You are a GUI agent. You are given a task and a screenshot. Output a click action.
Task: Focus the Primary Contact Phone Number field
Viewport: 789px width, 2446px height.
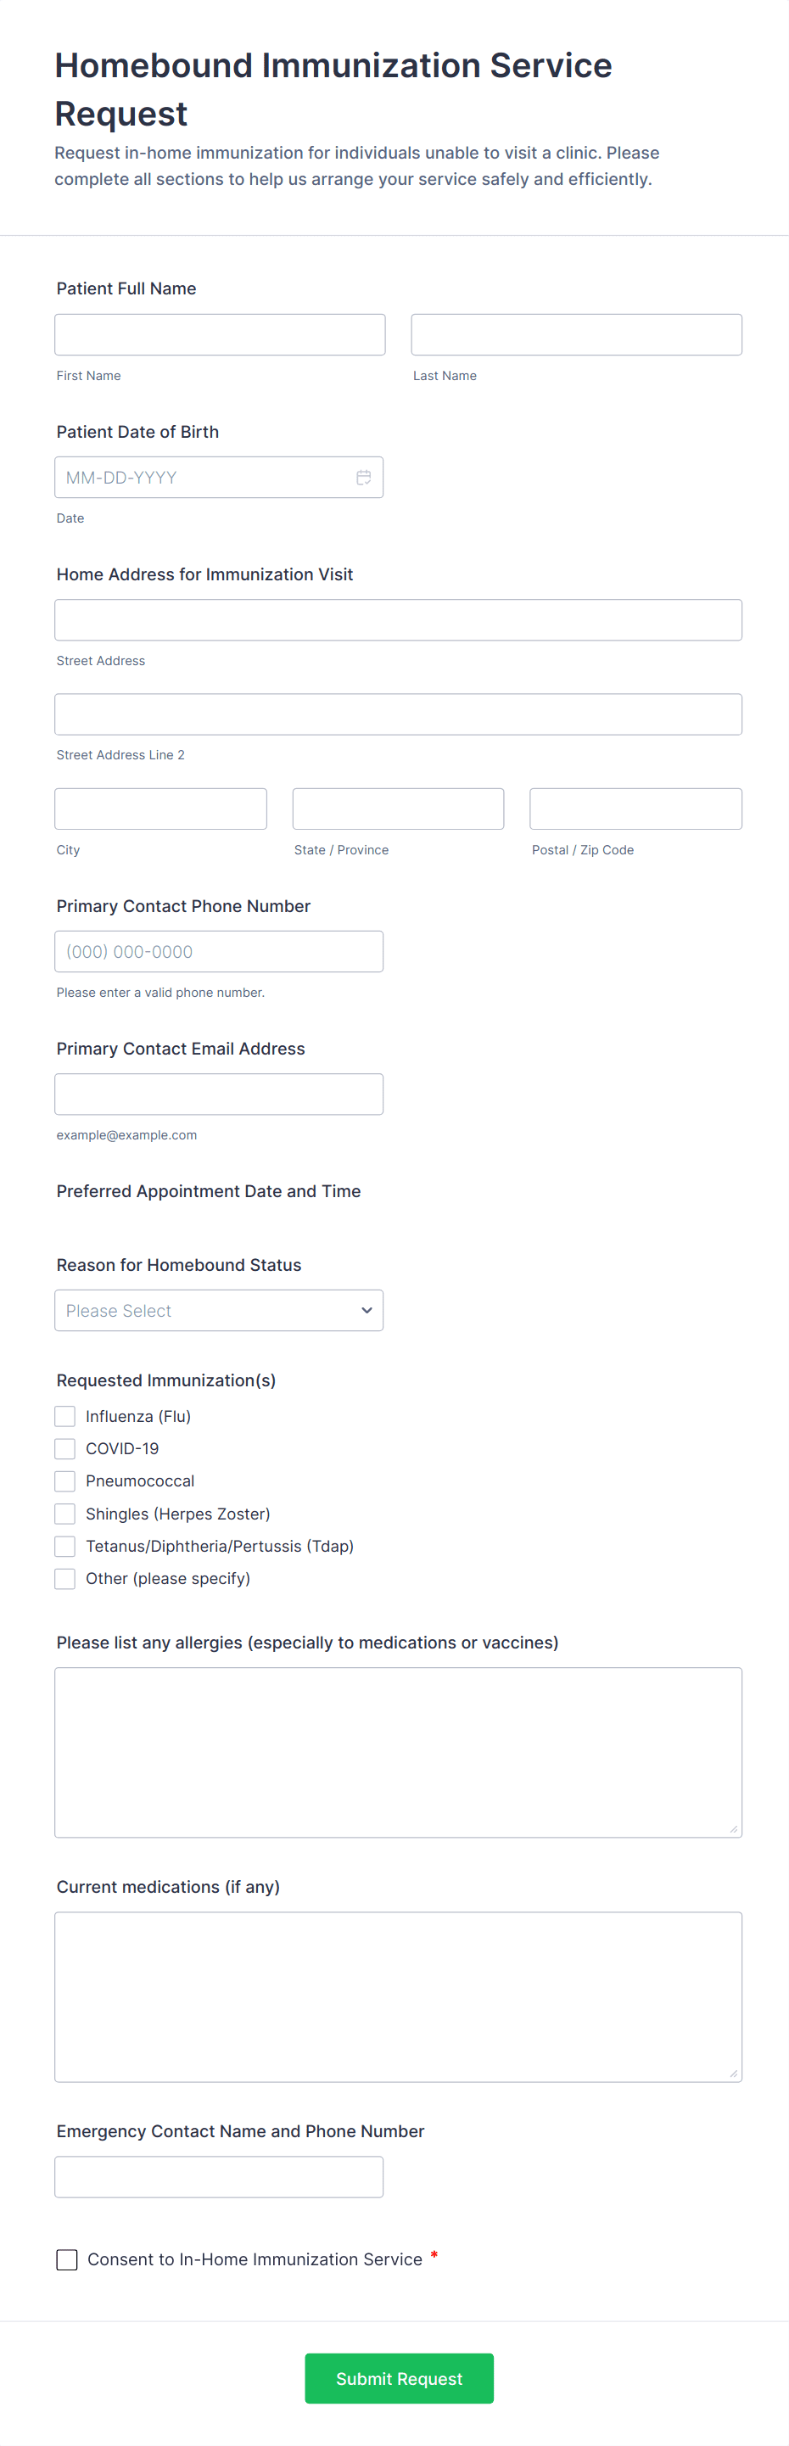[x=218, y=951]
